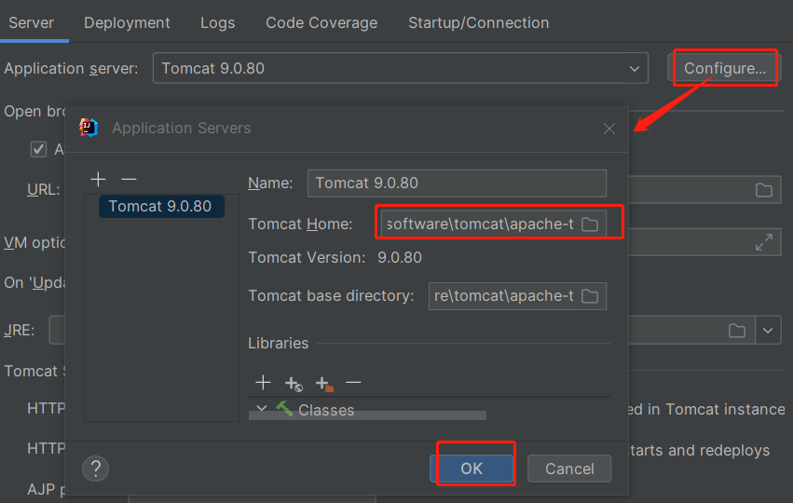
Task: Browse for JRE folder
Action: pos(737,331)
